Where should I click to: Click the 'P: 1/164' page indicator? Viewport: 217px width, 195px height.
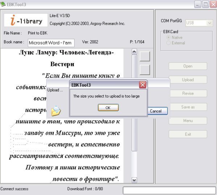[x=137, y=42]
